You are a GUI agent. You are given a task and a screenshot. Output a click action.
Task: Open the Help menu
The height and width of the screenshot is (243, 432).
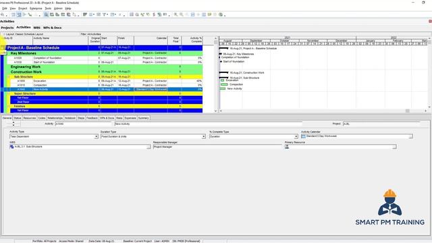pos(68,9)
